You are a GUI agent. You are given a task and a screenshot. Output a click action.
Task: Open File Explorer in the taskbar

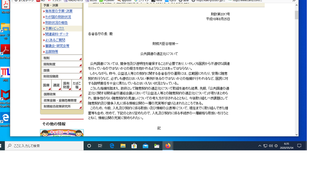pos(123,146)
